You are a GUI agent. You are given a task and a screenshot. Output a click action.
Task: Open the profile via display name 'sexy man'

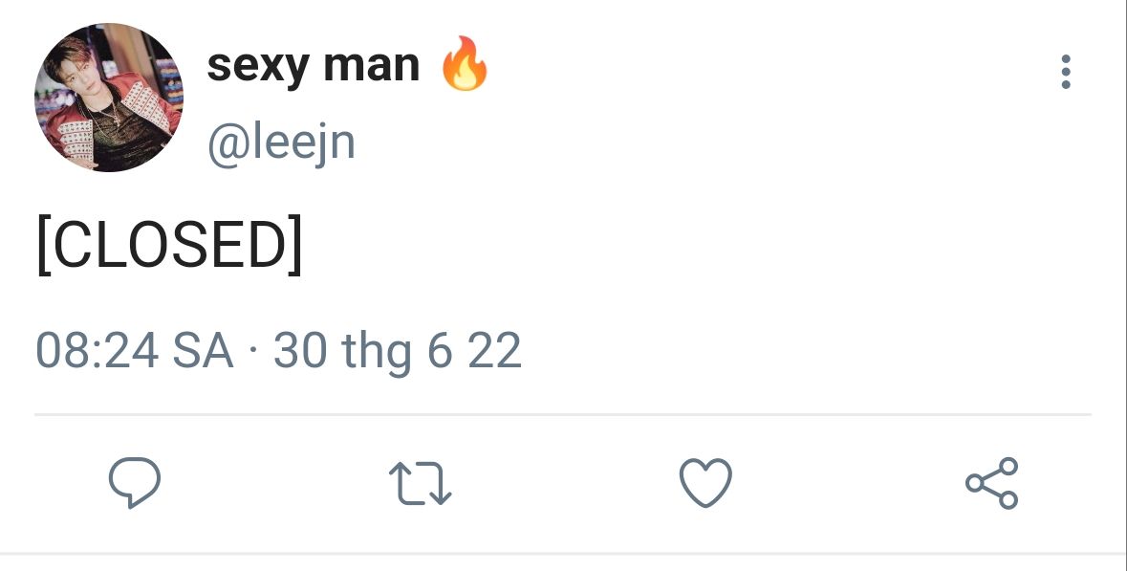pyautogui.click(x=313, y=65)
